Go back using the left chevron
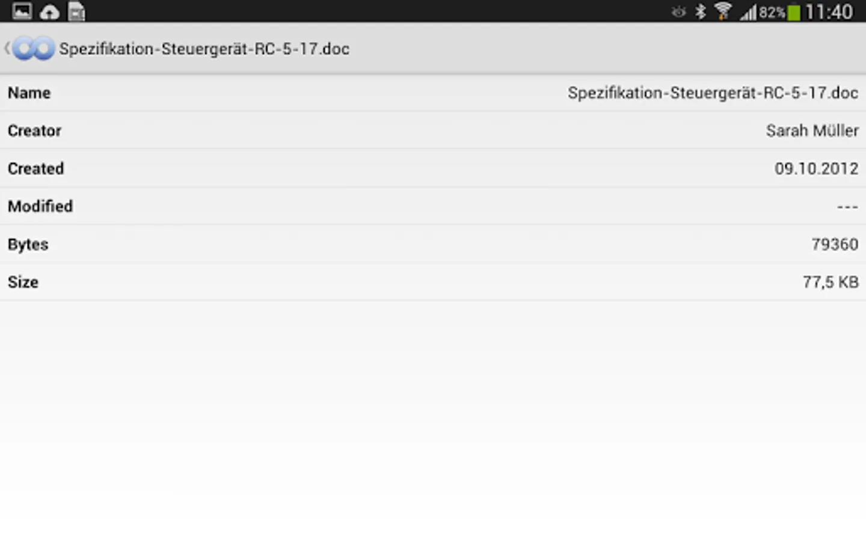This screenshot has width=866, height=541. click(7, 48)
